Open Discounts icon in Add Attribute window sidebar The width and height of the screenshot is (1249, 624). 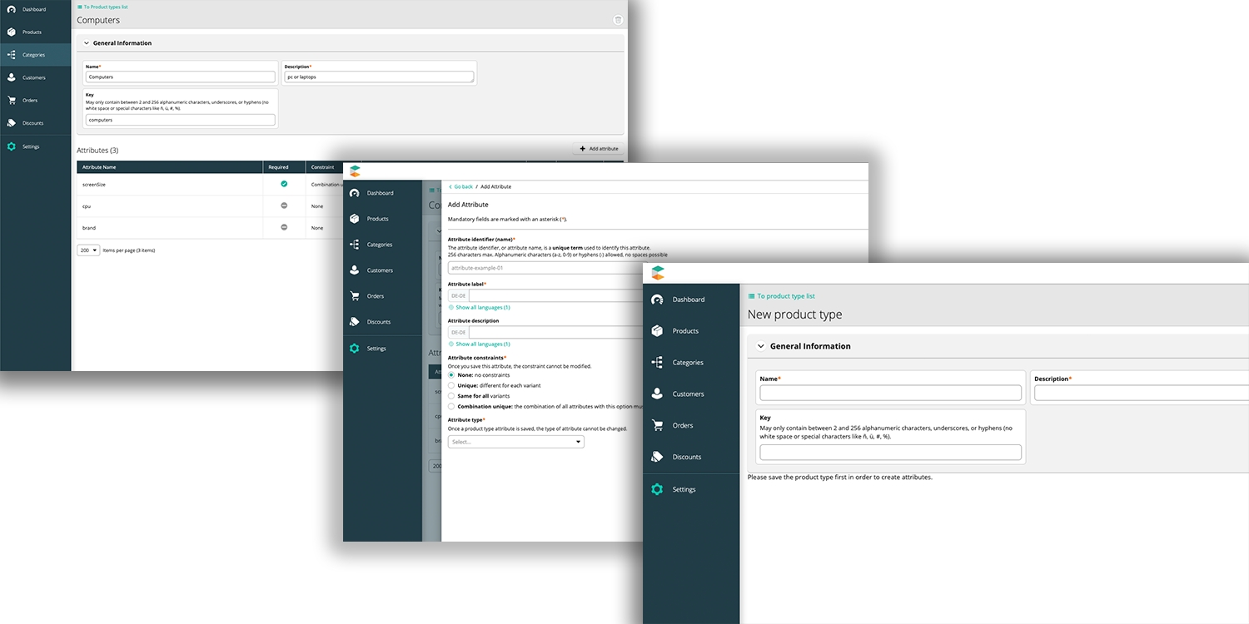tap(354, 322)
